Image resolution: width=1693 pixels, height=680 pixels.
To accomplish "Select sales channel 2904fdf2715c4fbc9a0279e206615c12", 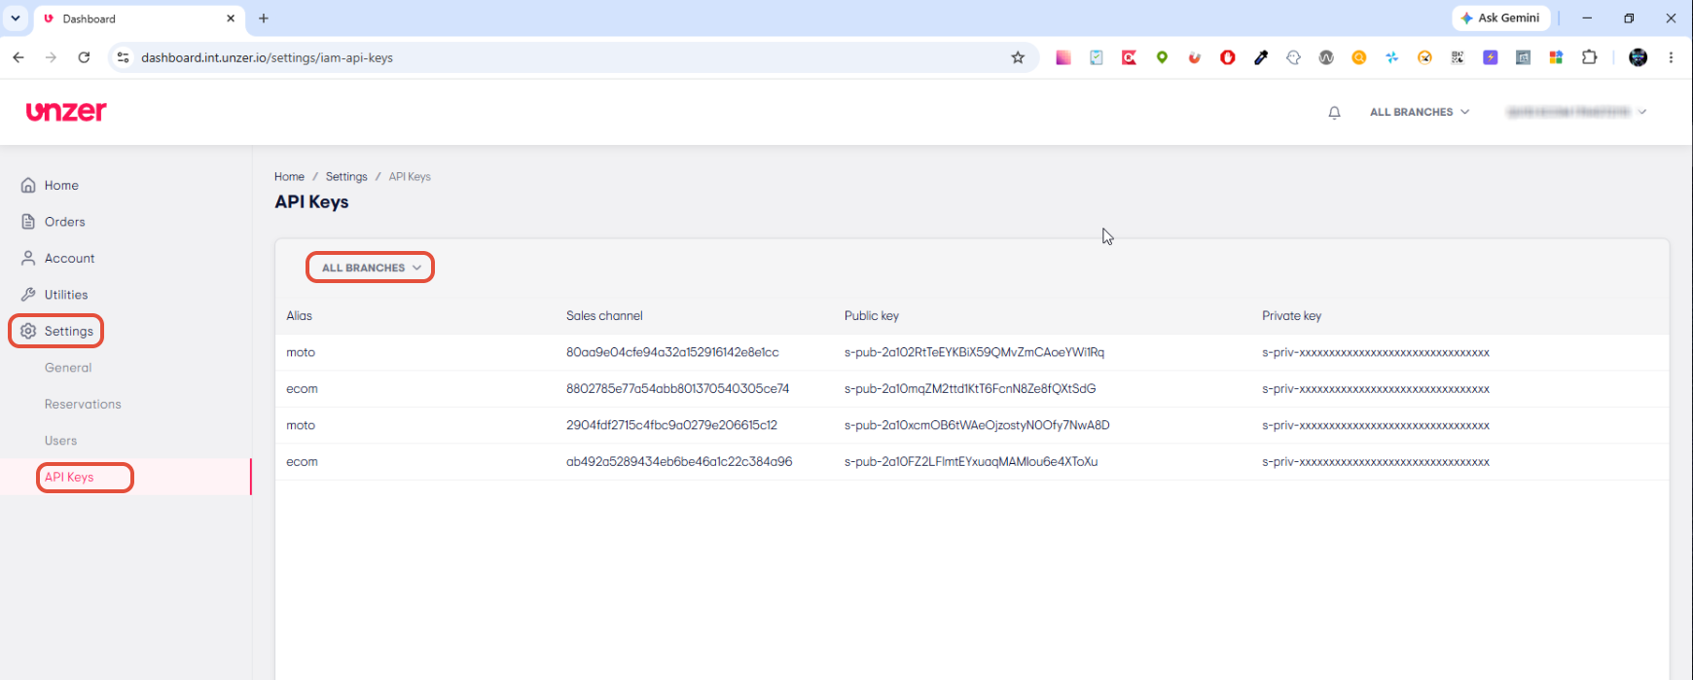I will [x=671, y=425].
